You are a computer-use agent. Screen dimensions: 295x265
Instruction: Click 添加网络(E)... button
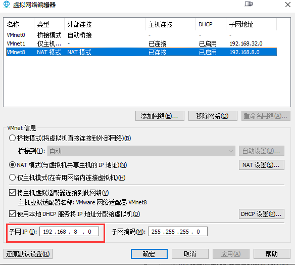pos(160,116)
